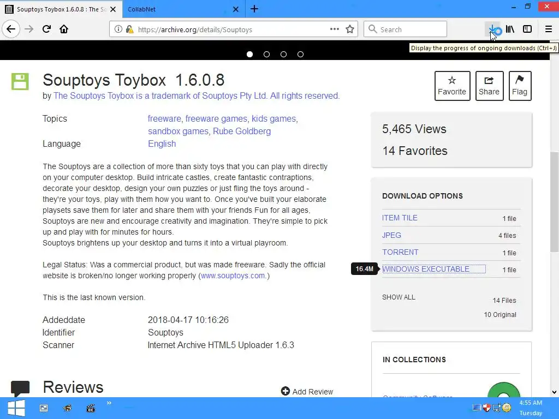Select the fourth carousel dot
This screenshot has width=559, height=419.
coord(301,54)
